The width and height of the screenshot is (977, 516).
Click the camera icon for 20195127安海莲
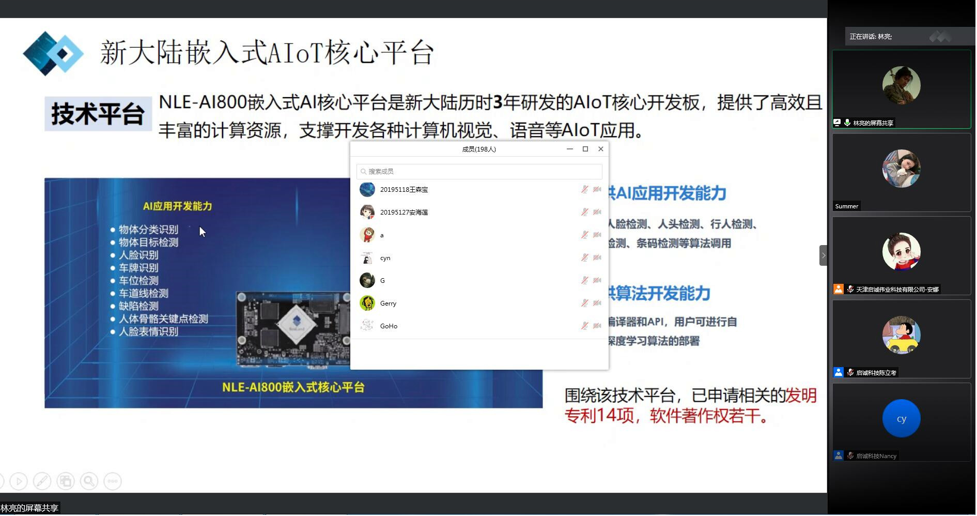coord(597,213)
